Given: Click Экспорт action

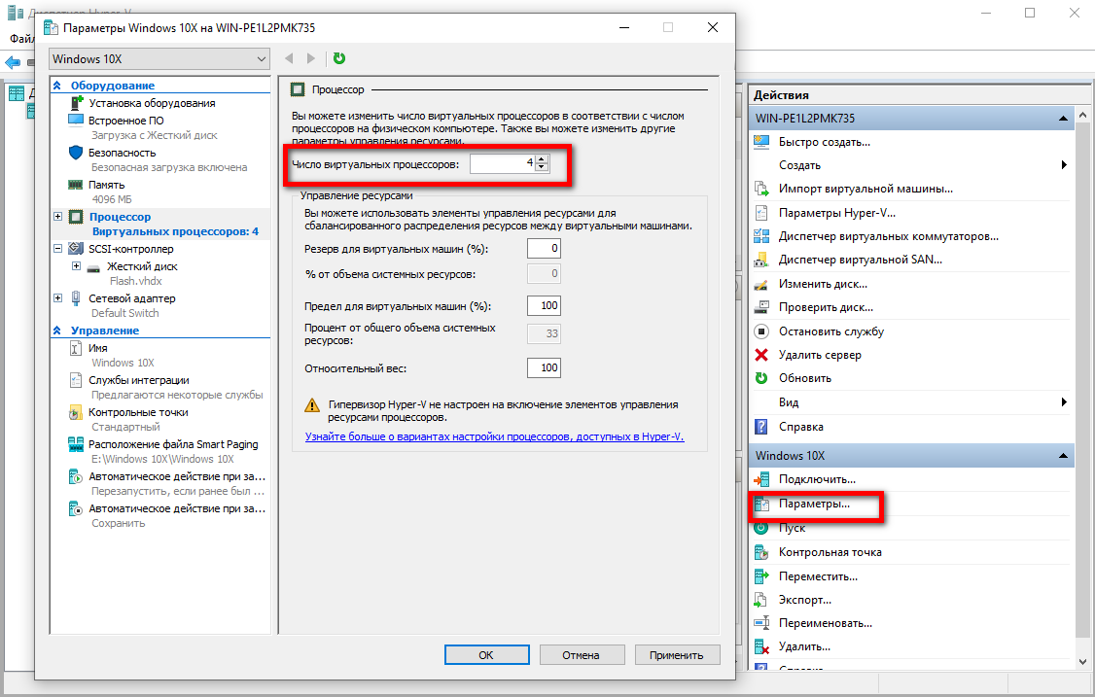Looking at the screenshot, I should (x=804, y=599).
